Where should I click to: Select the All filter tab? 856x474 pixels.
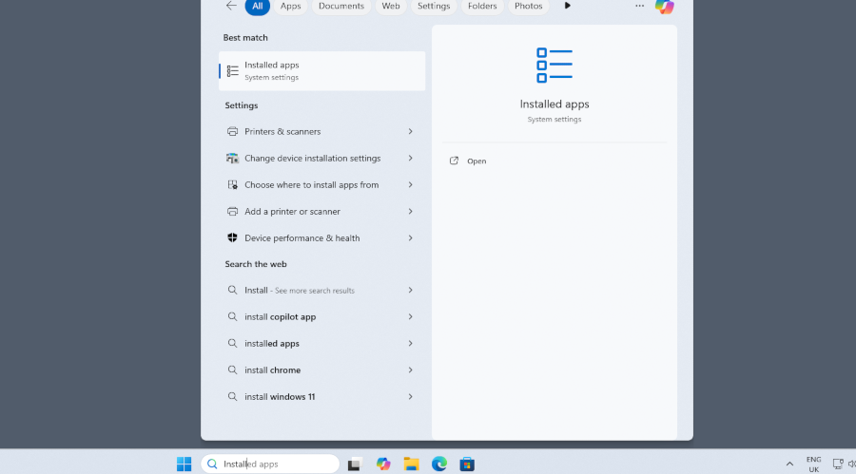click(257, 6)
